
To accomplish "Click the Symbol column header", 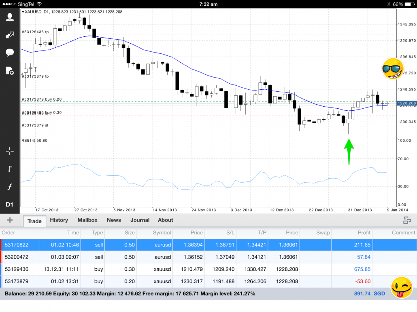I will 162,233.
